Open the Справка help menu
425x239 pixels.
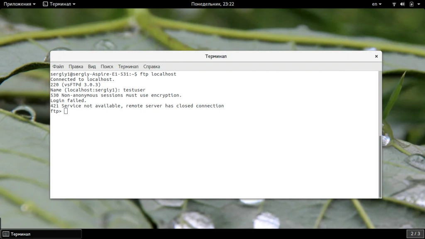pos(151,66)
